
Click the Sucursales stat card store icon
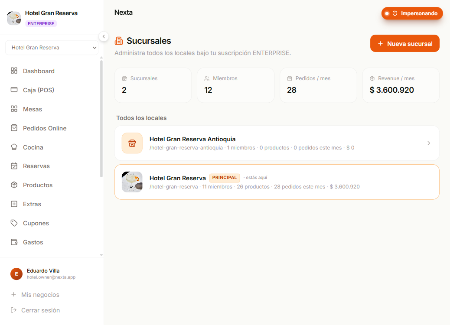(124, 78)
